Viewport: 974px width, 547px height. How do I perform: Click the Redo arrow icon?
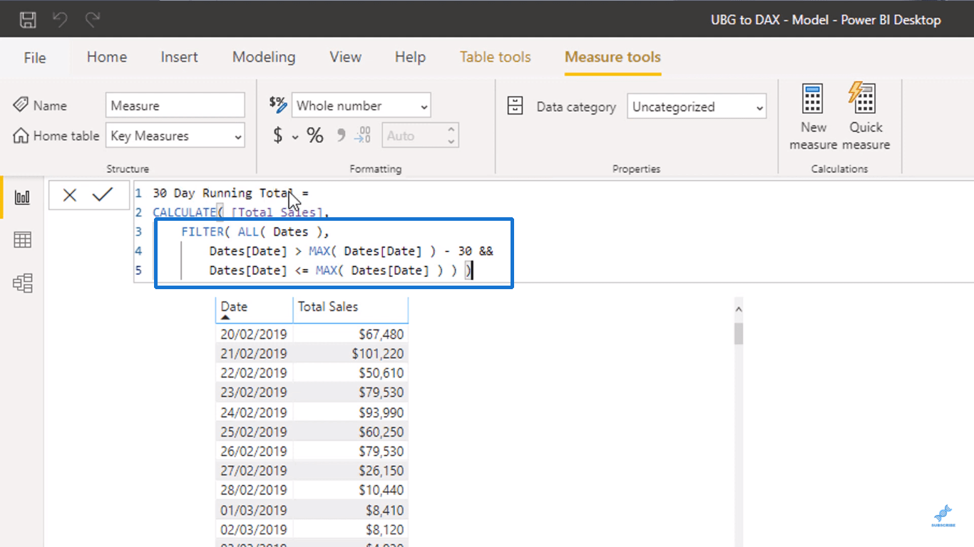(92, 20)
